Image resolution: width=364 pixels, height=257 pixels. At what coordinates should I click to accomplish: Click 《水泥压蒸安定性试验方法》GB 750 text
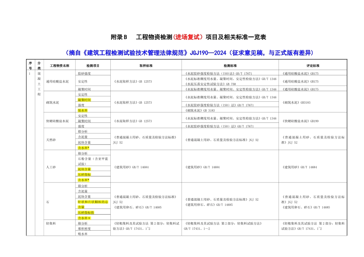210,84
